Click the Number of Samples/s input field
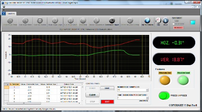This screenshot has width=202, height=112. point(132,90)
